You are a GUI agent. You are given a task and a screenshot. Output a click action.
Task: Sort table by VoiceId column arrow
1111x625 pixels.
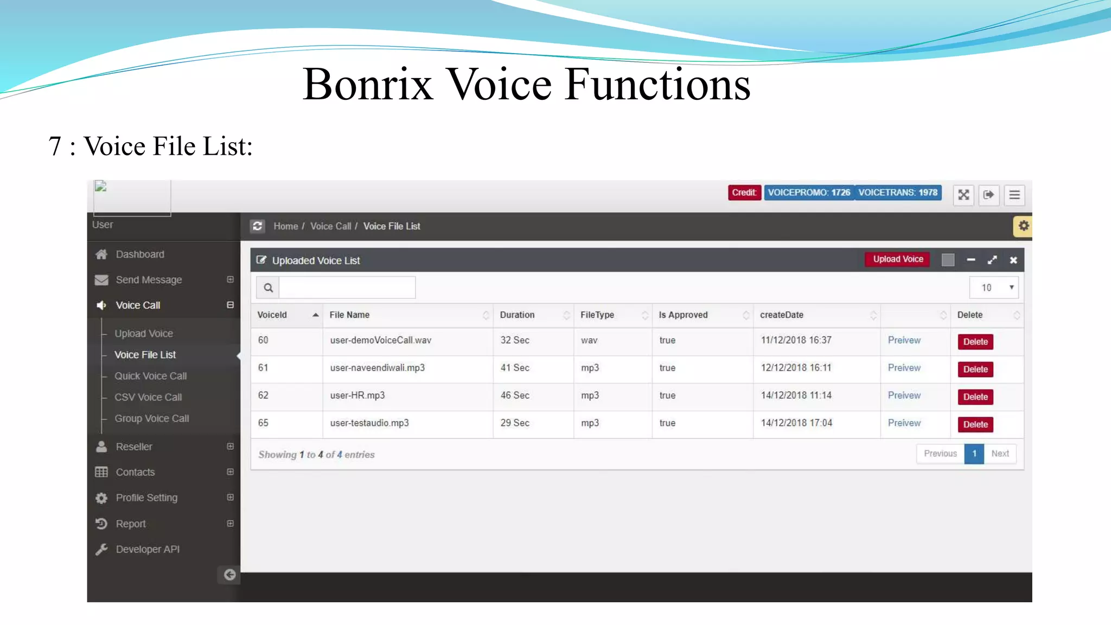(x=315, y=315)
